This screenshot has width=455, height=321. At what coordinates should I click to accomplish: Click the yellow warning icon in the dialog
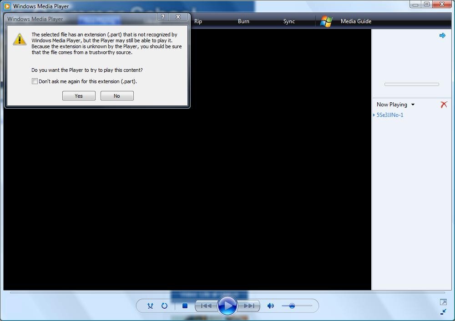[x=20, y=39]
